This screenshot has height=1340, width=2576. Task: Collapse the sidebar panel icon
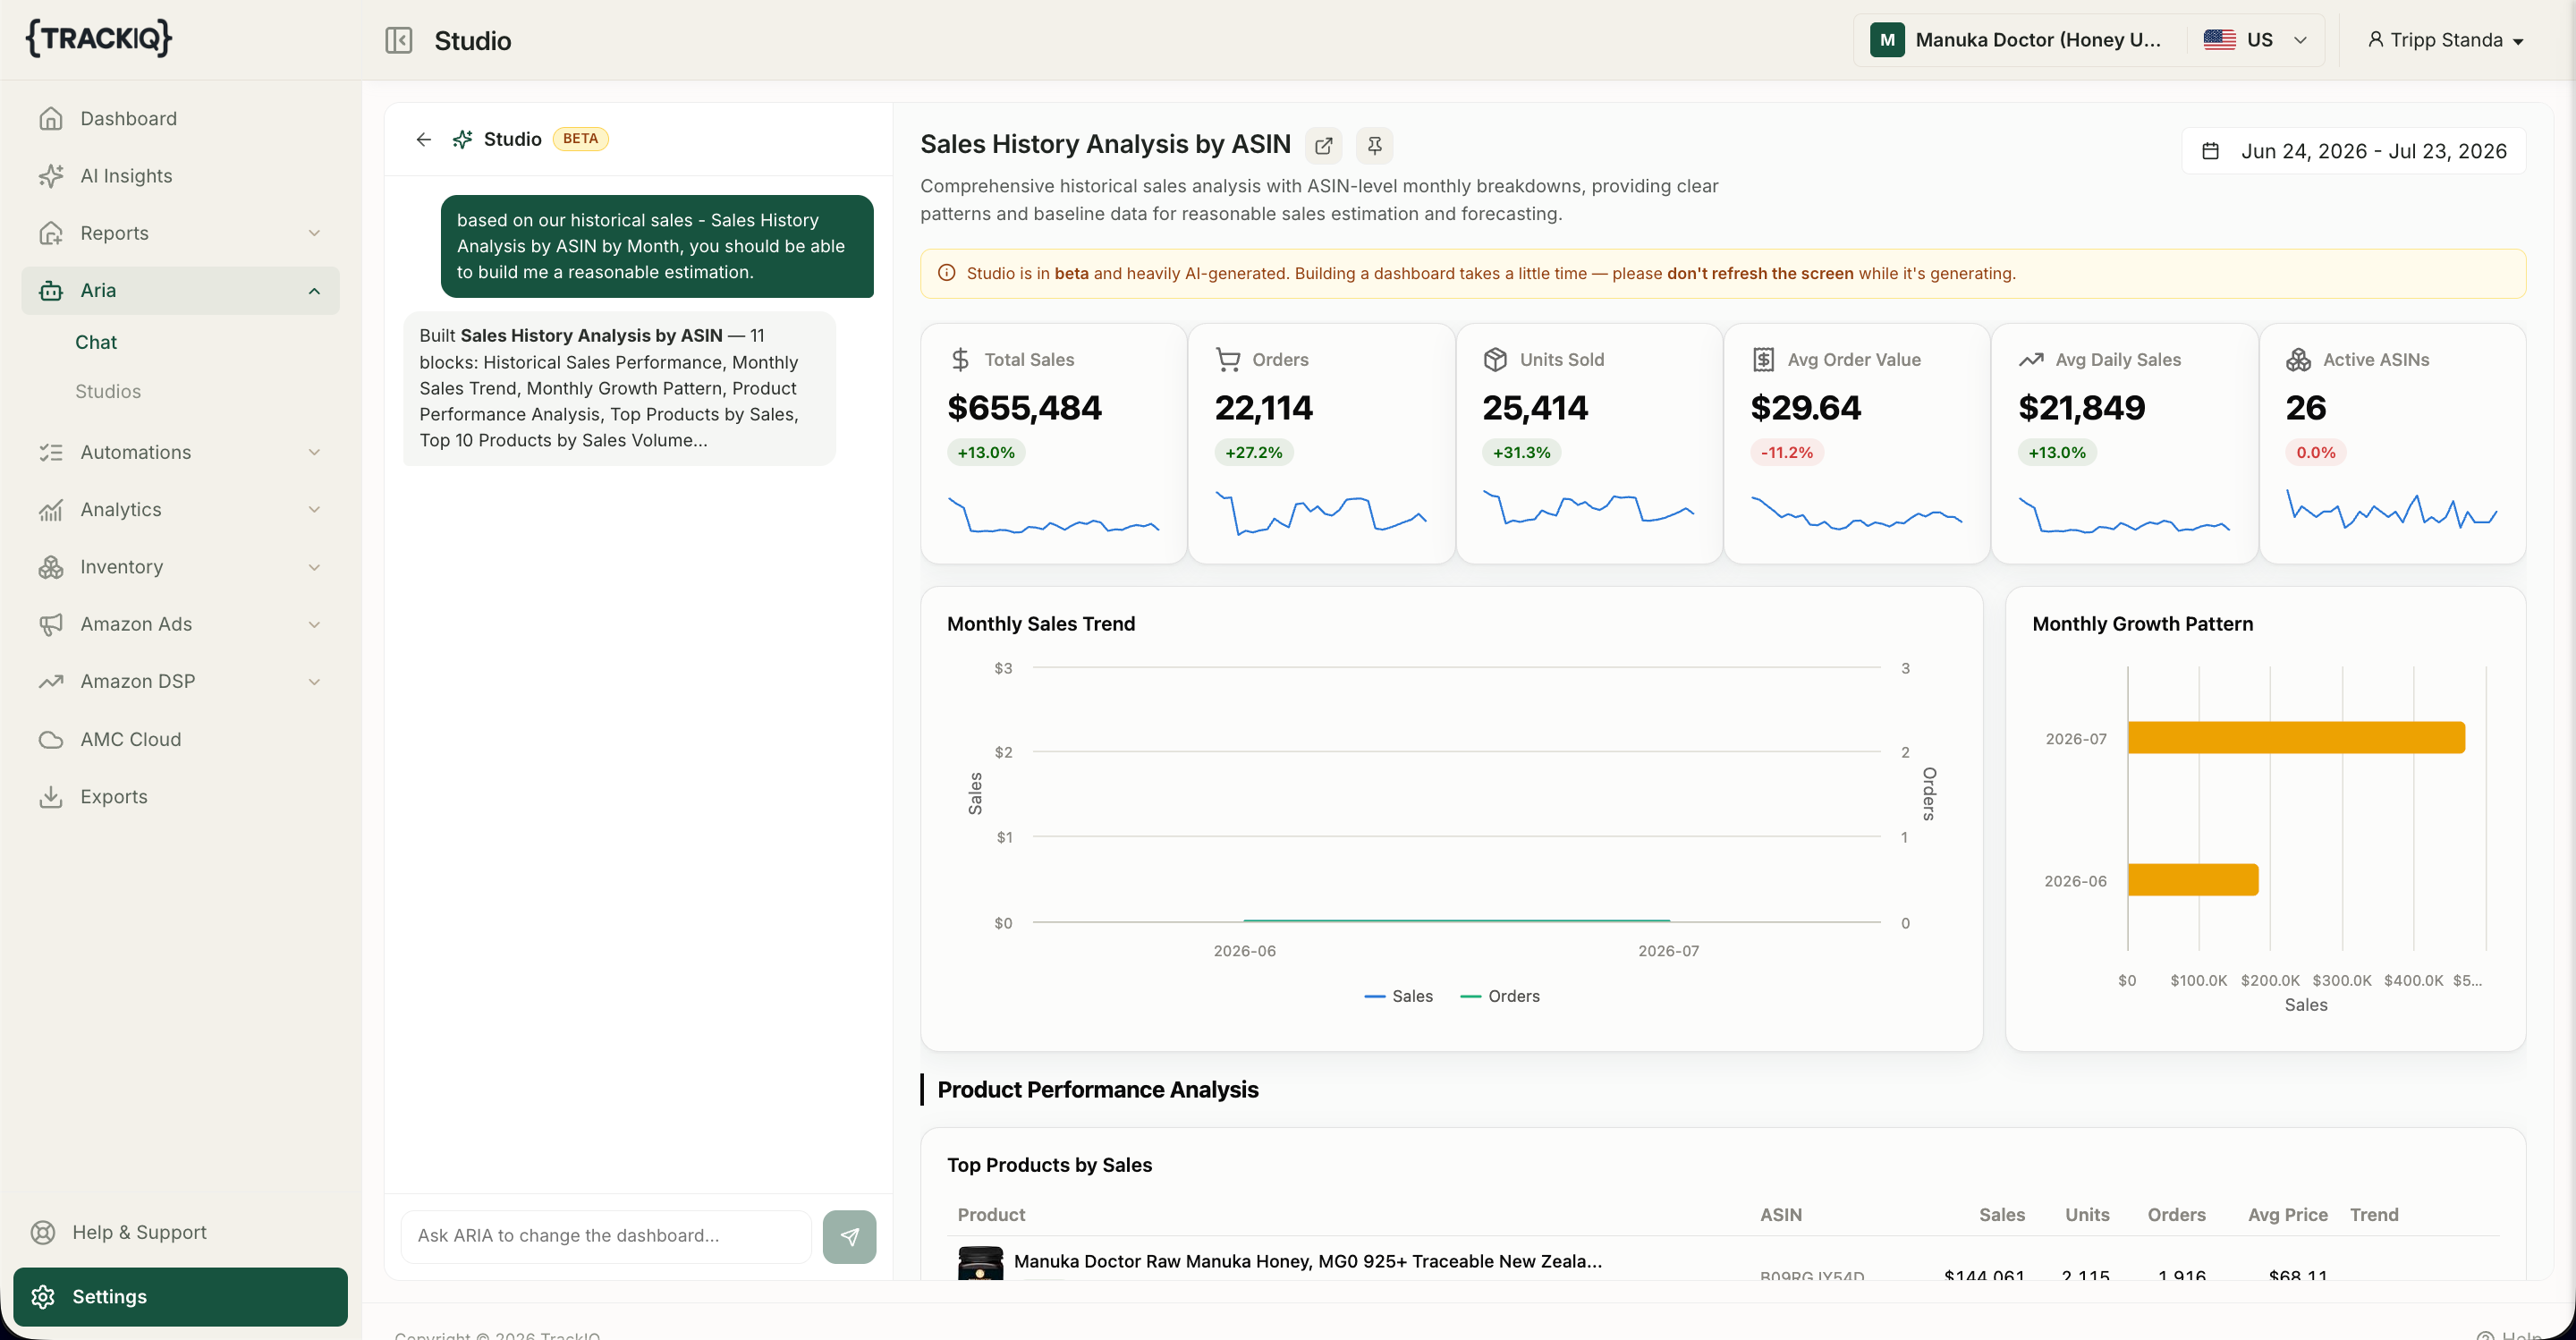[x=398, y=40]
